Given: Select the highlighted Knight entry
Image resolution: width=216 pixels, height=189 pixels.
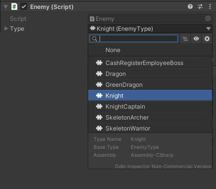Looking at the screenshot, I should [x=150, y=95].
